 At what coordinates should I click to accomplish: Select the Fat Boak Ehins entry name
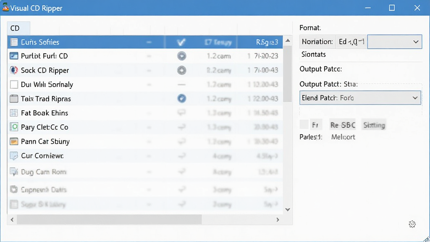click(45, 113)
